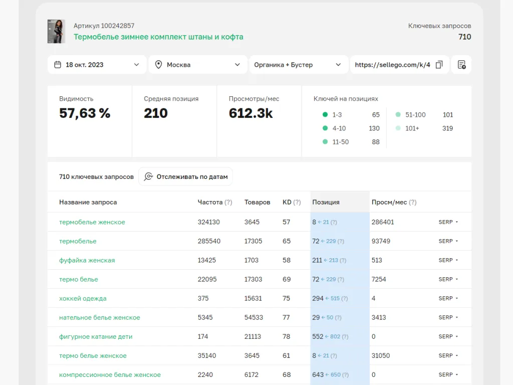Open the термобелье женское query link
This screenshot has height=385, width=513.
click(x=92, y=222)
